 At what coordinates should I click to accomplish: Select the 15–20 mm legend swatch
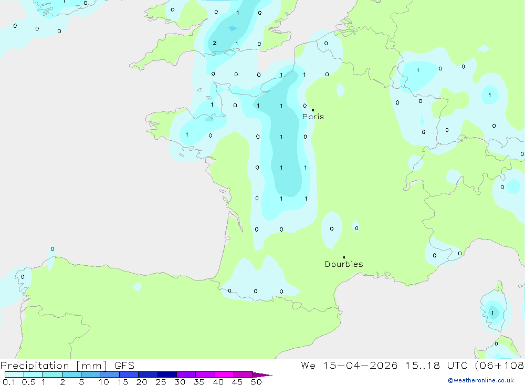click(129, 374)
